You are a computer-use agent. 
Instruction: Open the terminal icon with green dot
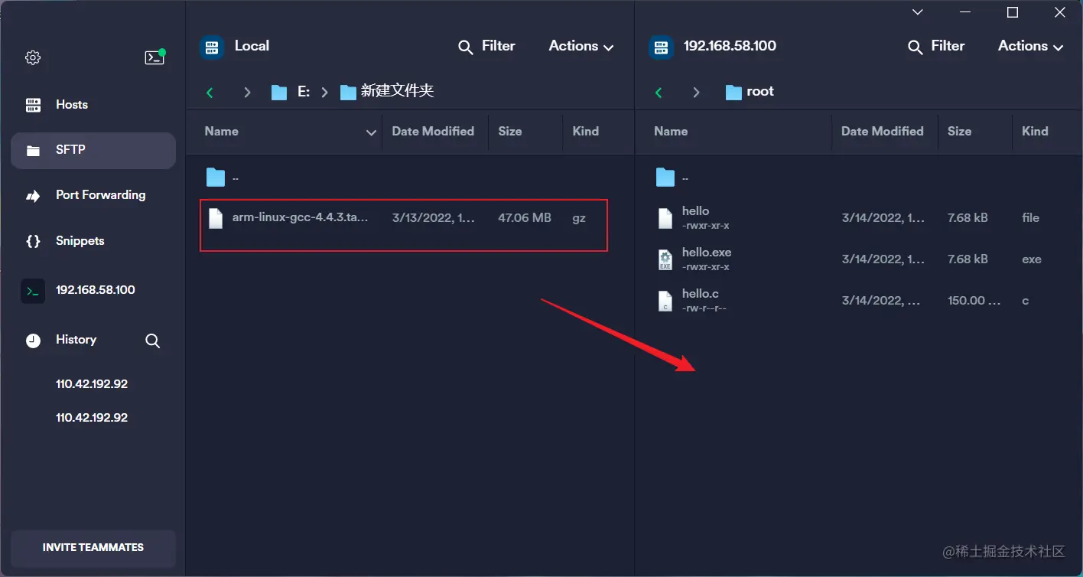pyautogui.click(x=154, y=57)
